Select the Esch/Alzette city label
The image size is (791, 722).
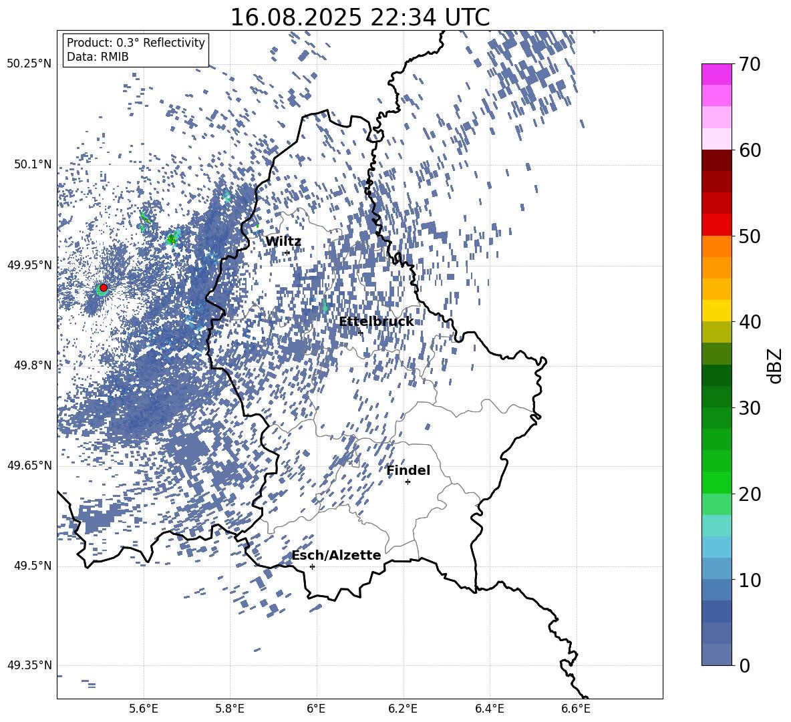337,555
